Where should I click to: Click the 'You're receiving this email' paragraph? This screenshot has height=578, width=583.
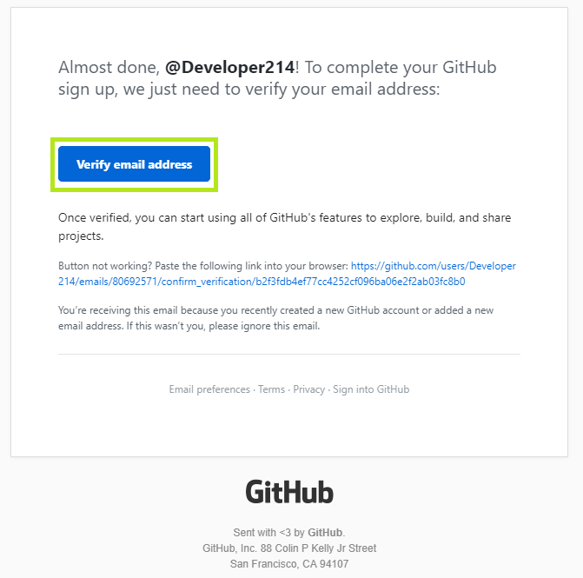[x=275, y=318]
